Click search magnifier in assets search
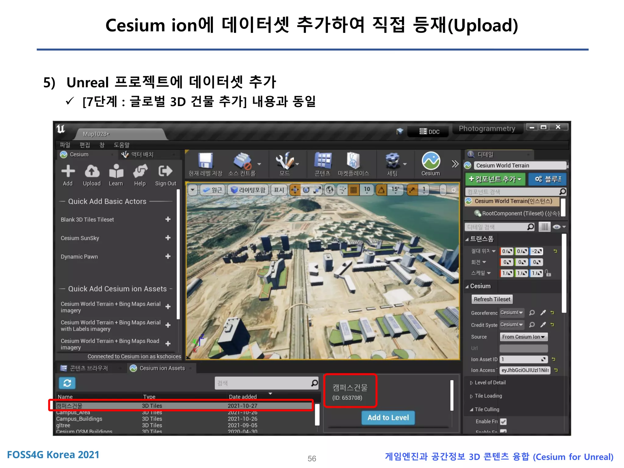624x468 pixels. coord(314,383)
